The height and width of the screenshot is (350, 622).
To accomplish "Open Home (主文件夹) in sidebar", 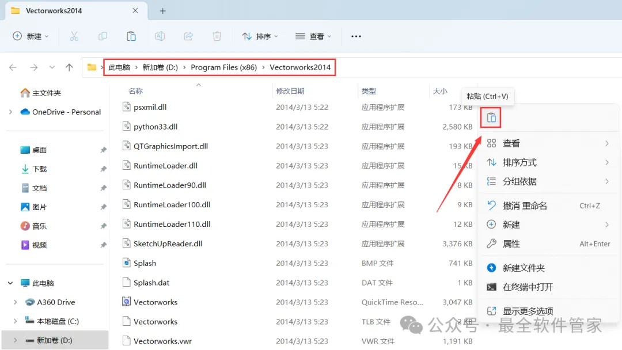I will [40, 93].
